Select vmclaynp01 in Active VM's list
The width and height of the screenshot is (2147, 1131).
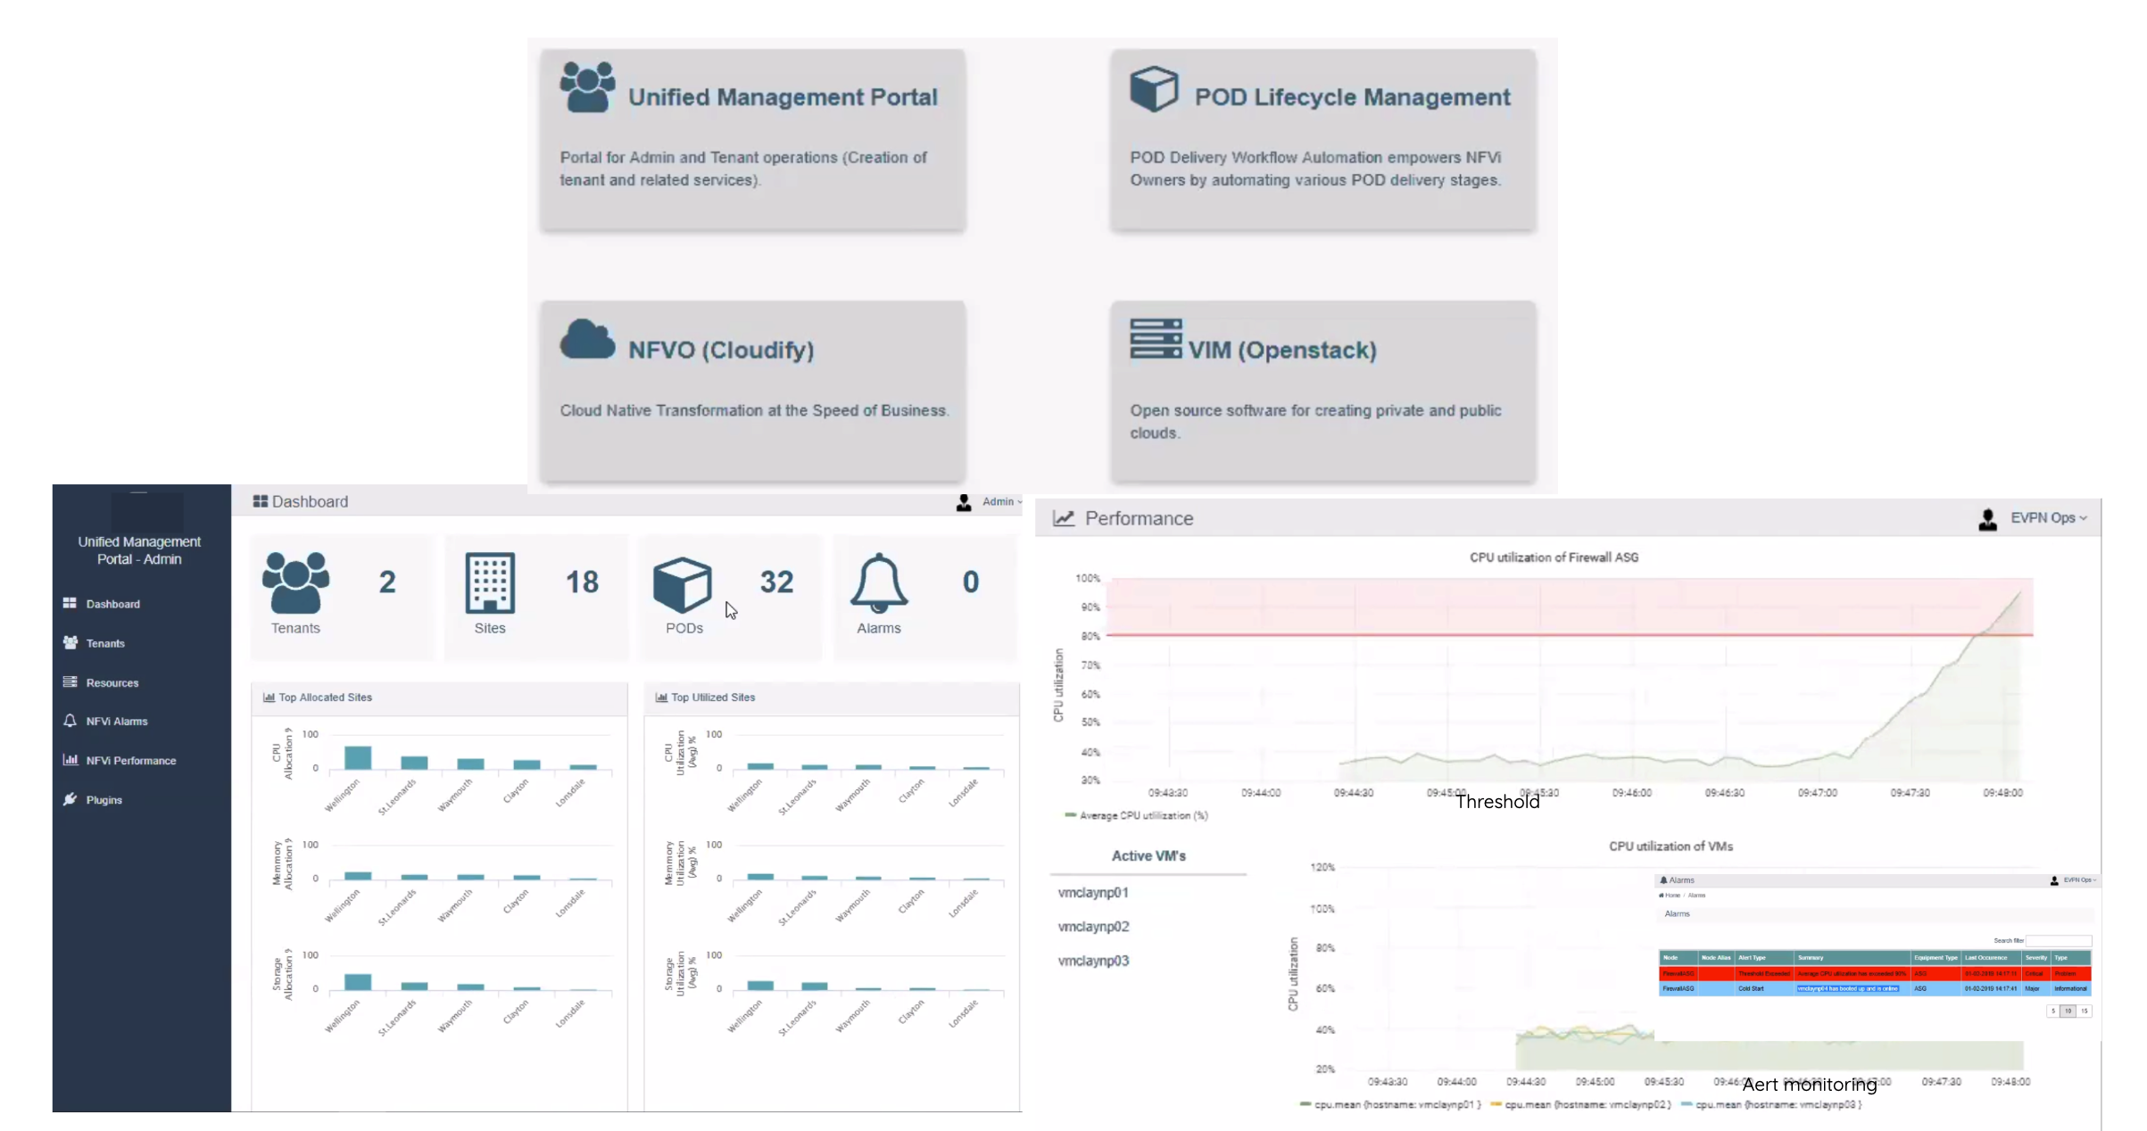(1093, 892)
